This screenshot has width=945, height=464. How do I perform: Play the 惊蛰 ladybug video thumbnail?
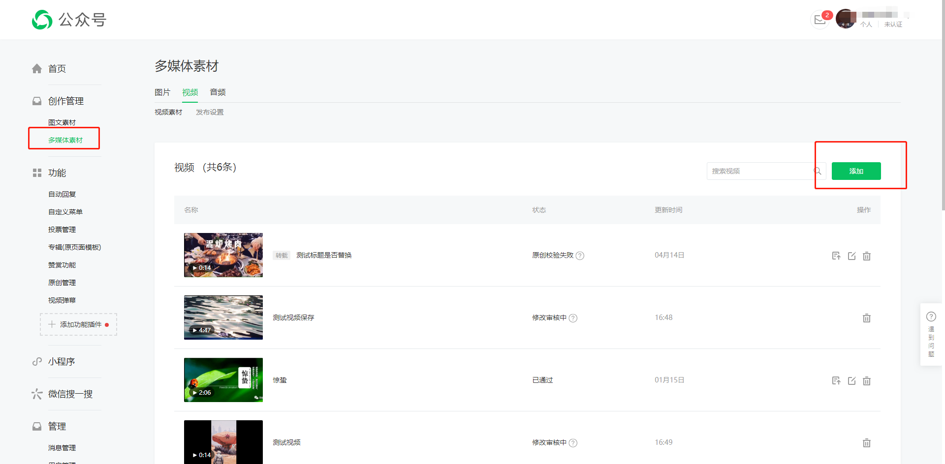[x=223, y=380]
